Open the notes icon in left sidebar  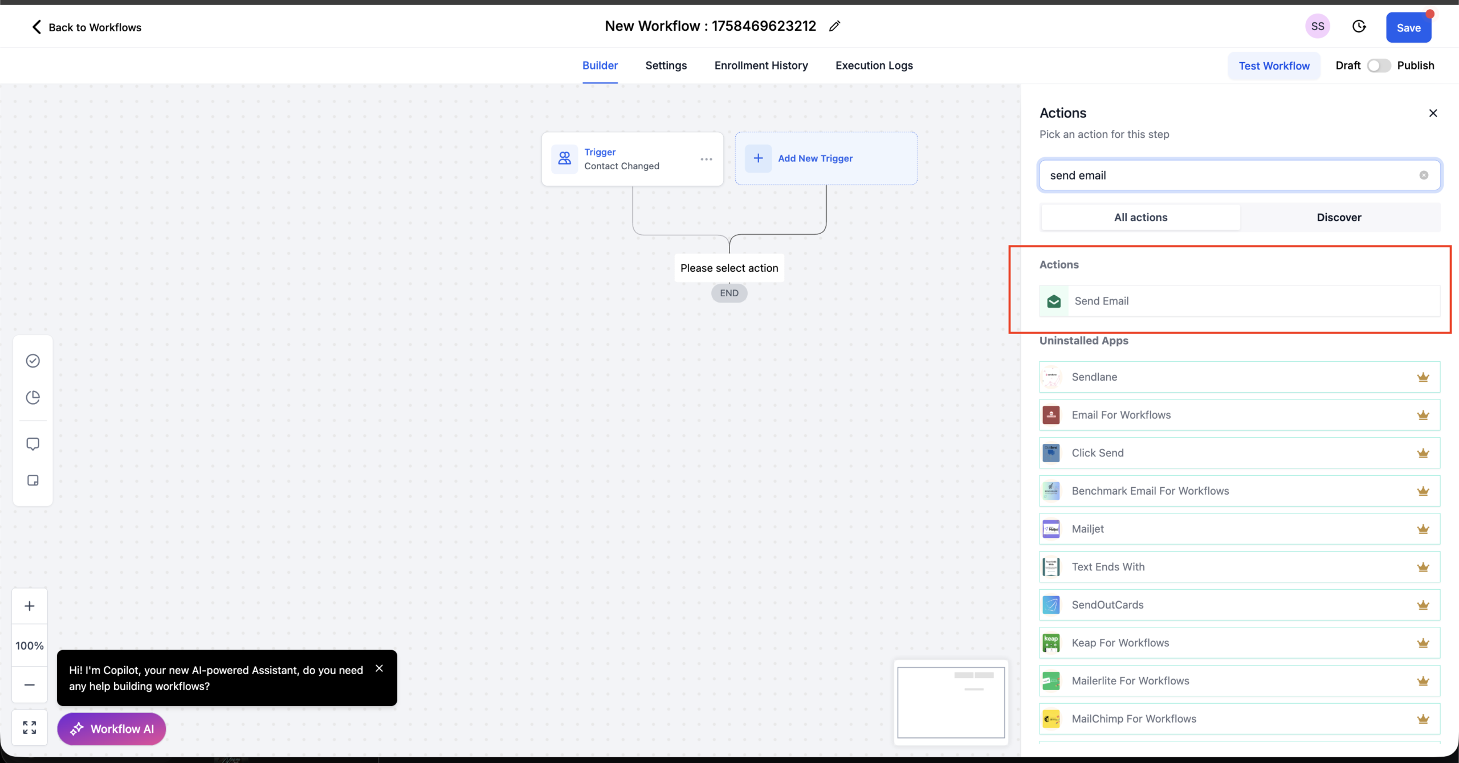pos(32,480)
